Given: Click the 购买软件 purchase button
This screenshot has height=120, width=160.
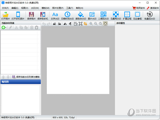Looking at the screenshot, I should (x=139, y=8).
